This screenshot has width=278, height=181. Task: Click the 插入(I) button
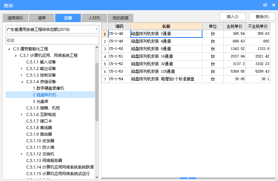(232, 17)
